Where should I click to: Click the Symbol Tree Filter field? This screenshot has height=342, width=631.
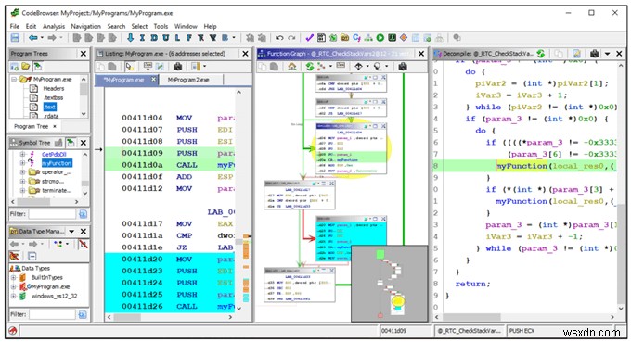pyautogui.click(x=52, y=214)
